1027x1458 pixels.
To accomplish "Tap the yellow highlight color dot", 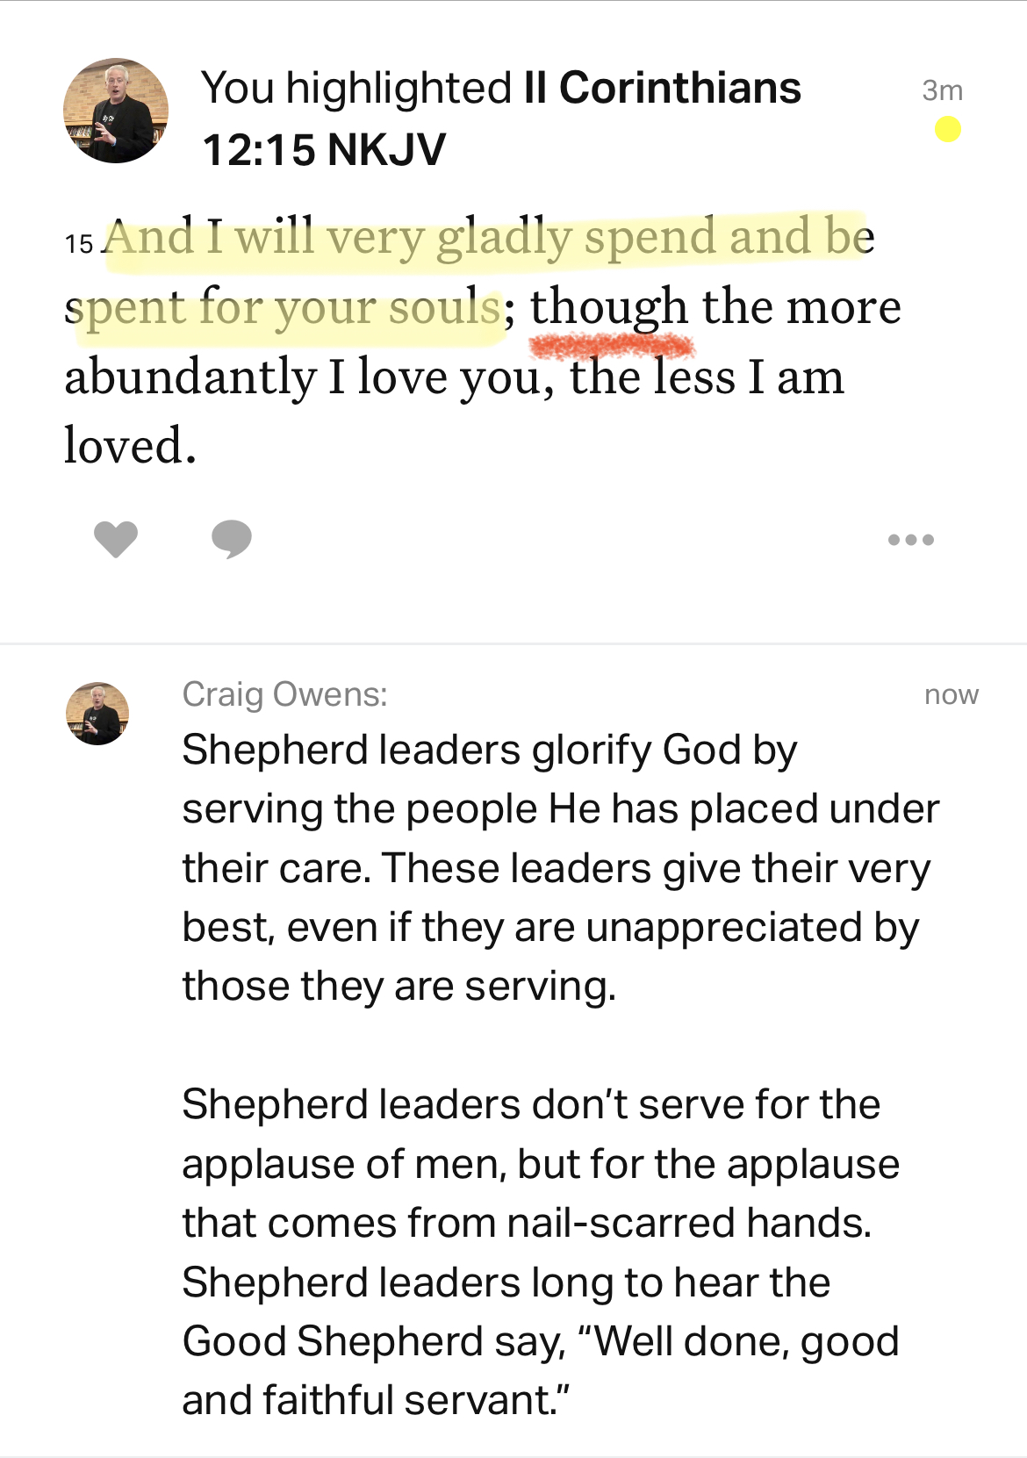I will 948,130.
